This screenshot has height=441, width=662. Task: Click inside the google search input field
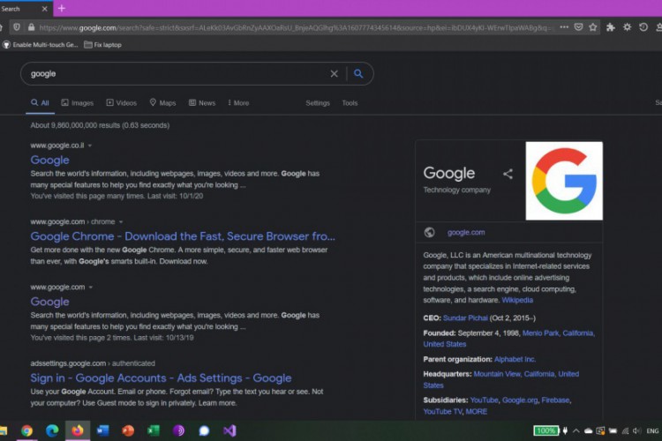point(177,74)
